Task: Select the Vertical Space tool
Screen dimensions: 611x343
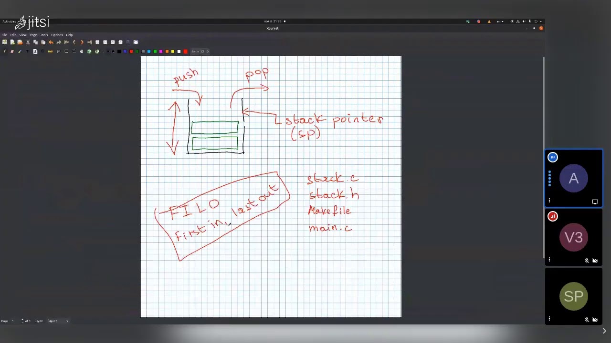Action: pyautogui.click(x=74, y=51)
